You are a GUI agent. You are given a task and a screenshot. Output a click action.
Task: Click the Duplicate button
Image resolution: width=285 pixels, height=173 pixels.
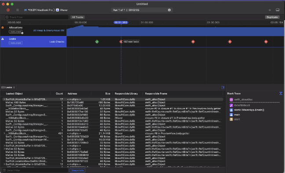[272, 17]
